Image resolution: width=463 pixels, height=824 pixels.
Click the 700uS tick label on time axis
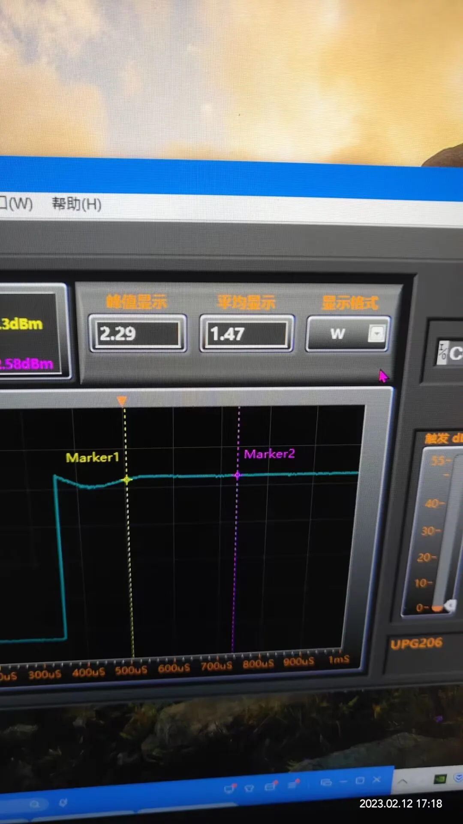[216, 666]
